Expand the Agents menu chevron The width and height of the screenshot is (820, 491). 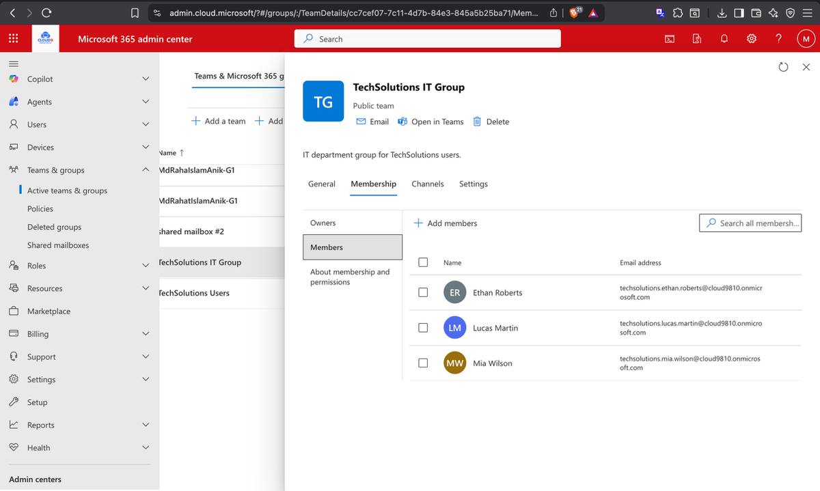(x=146, y=102)
